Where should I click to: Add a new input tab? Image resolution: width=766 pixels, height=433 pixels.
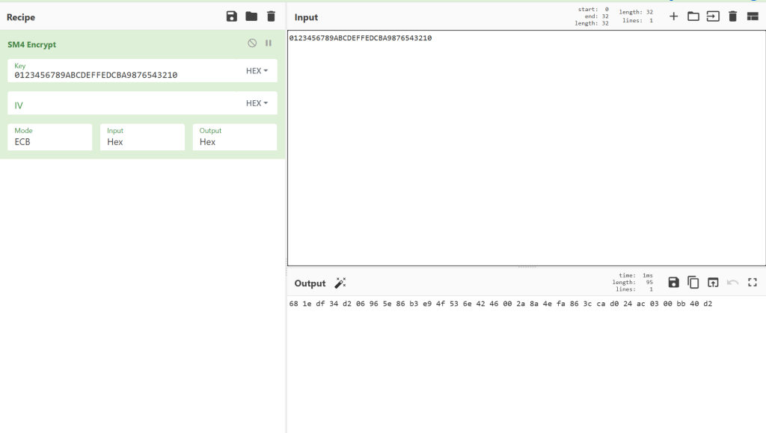[673, 16]
